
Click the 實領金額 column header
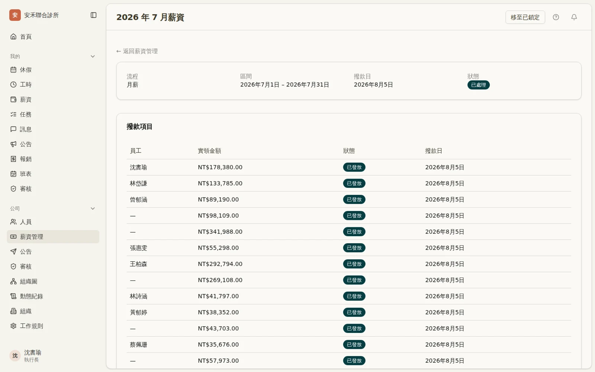[x=209, y=151]
